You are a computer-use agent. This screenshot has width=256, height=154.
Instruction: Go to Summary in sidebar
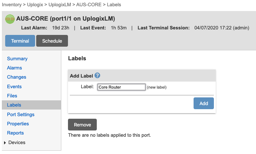17,59
